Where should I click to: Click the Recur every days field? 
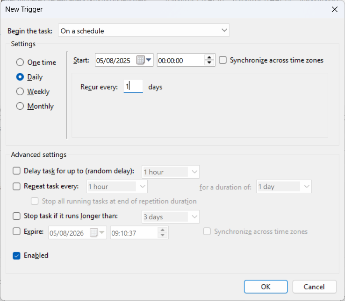point(133,86)
